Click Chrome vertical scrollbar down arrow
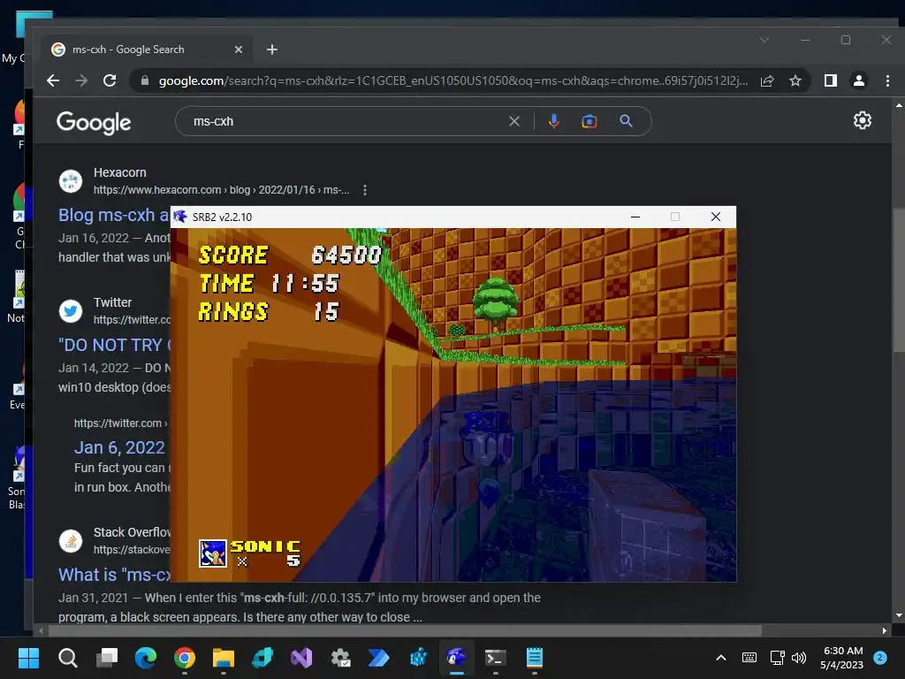 (x=899, y=615)
